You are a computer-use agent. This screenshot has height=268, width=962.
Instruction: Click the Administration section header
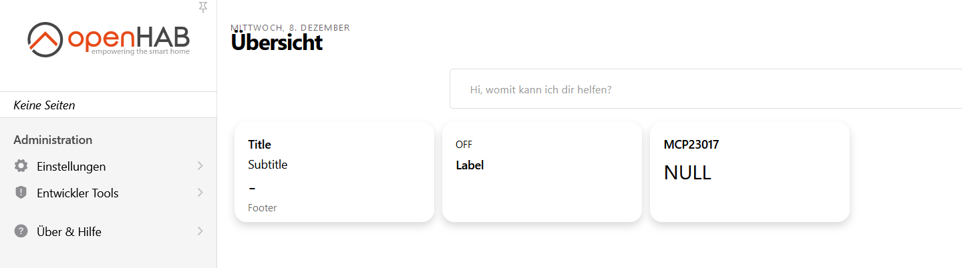tap(53, 139)
